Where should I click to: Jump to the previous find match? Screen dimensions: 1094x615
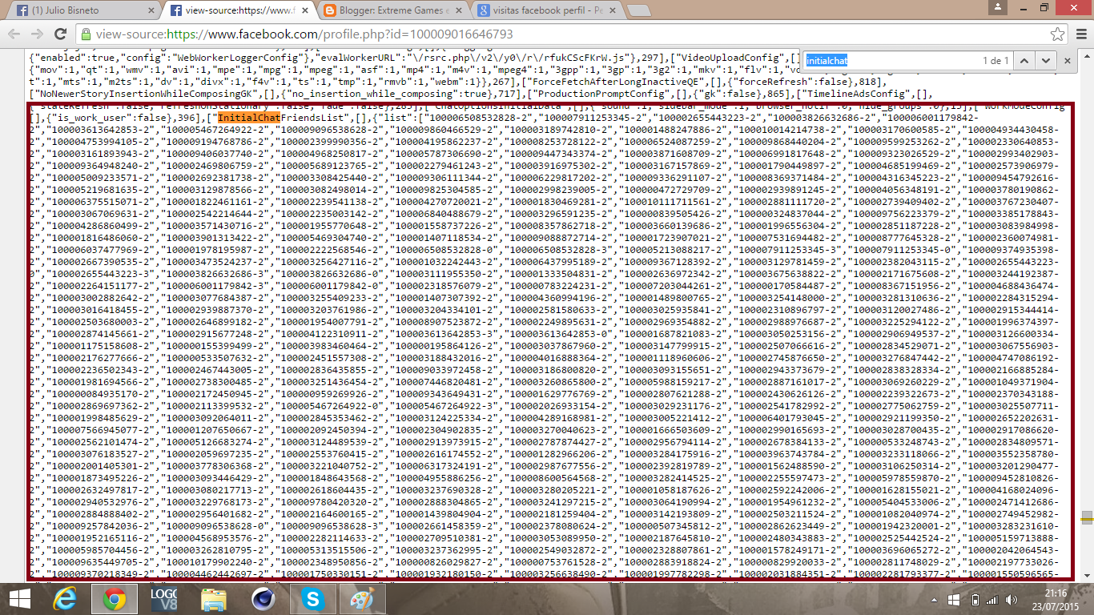tap(1023, 61)
